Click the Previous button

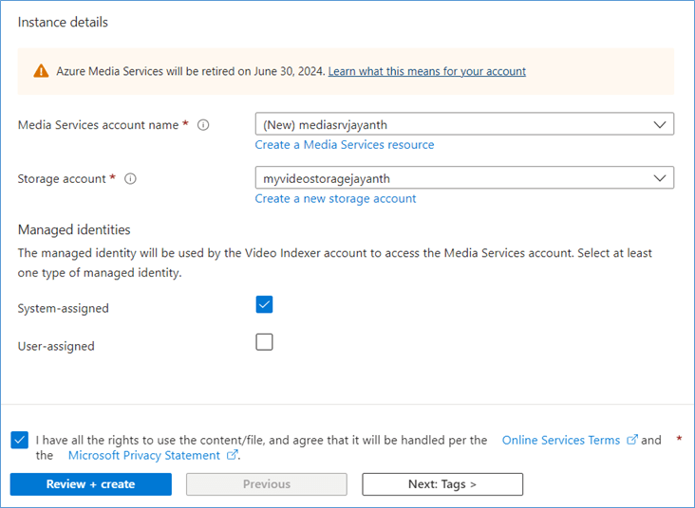267,484
